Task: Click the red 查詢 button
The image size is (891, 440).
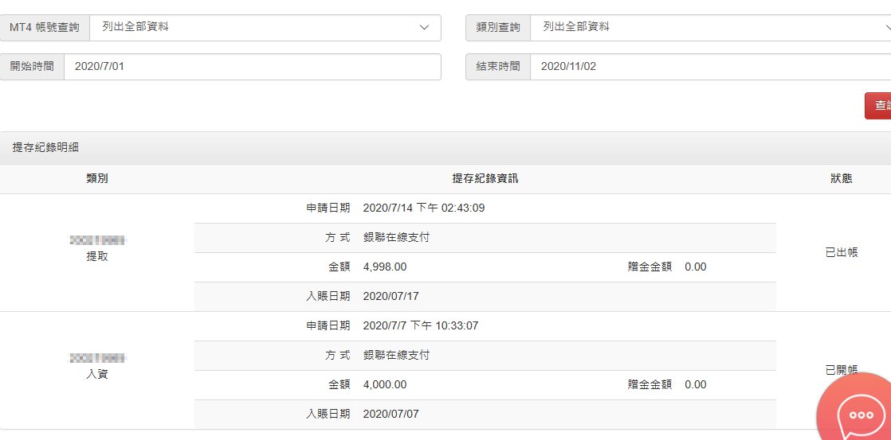Action: tap(878, 106)
